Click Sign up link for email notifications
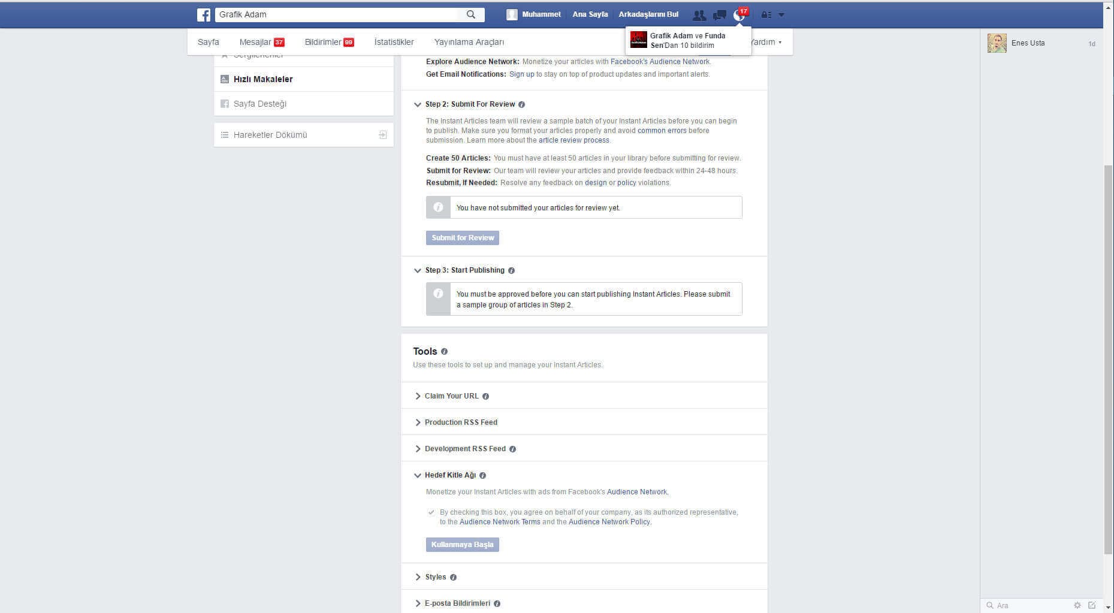Screen dimensions: 1114x613 tap(521, 74)
